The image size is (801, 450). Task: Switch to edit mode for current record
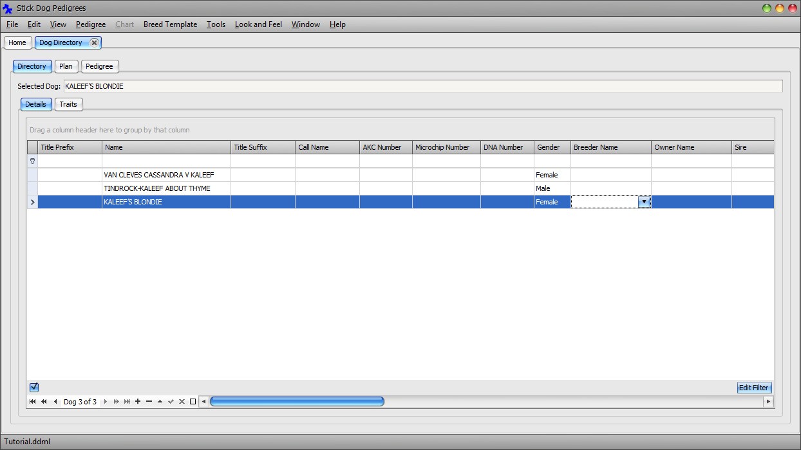tap(160, 402)
